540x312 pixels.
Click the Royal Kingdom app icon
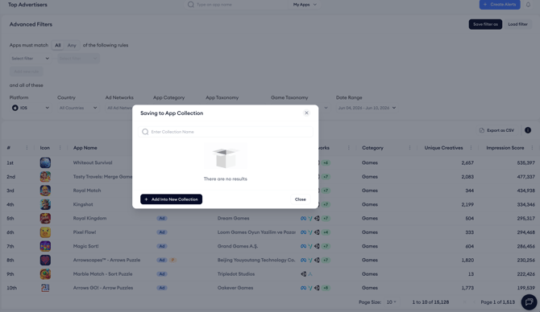click(45, 219)
